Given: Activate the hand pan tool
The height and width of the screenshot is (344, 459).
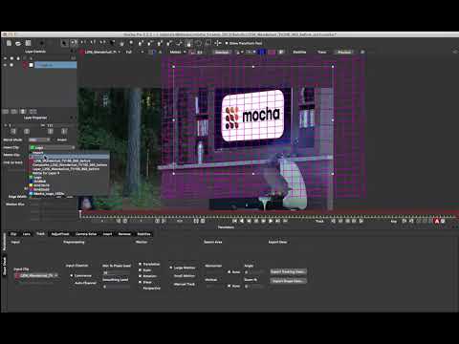Looking at the screenshot, I should pyautogui.click(x=121, y=43).
